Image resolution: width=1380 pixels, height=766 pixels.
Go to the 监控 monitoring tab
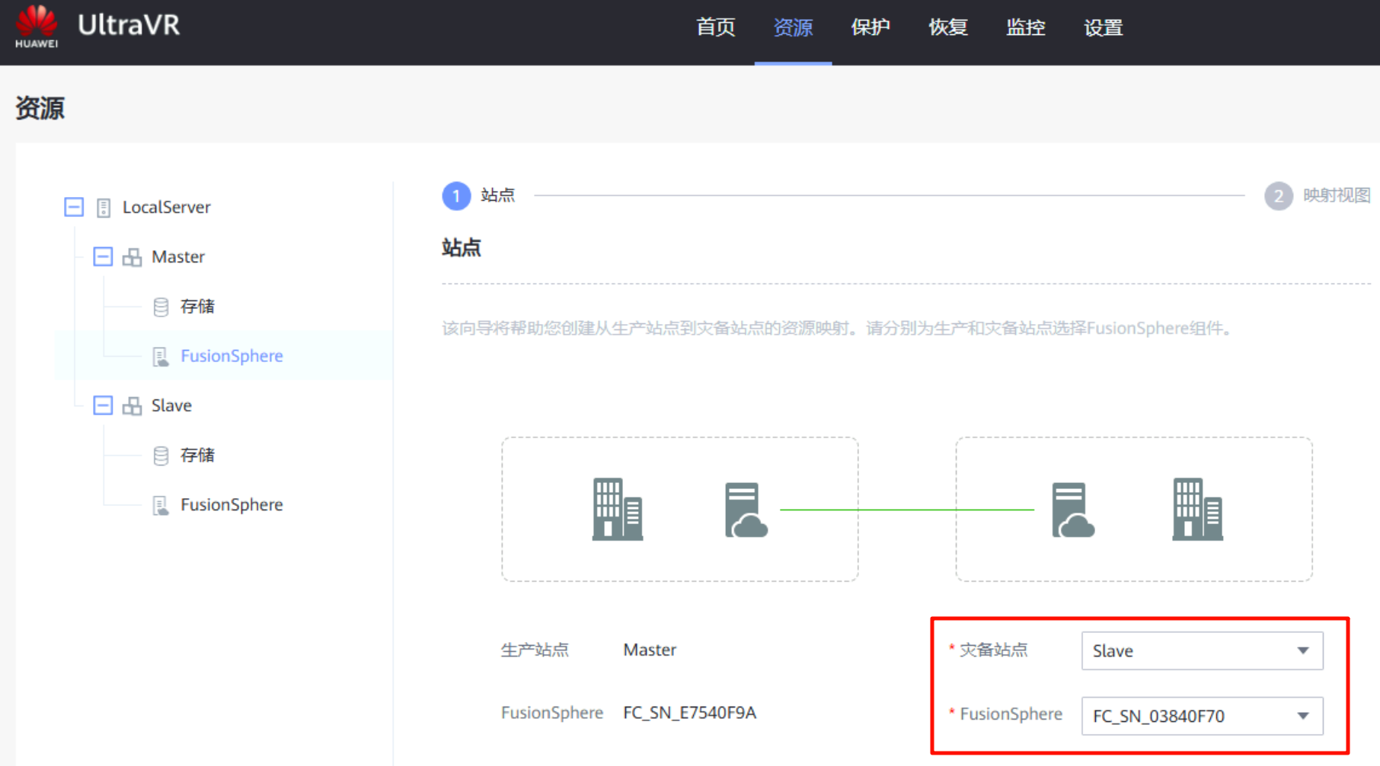[1025, 28]
